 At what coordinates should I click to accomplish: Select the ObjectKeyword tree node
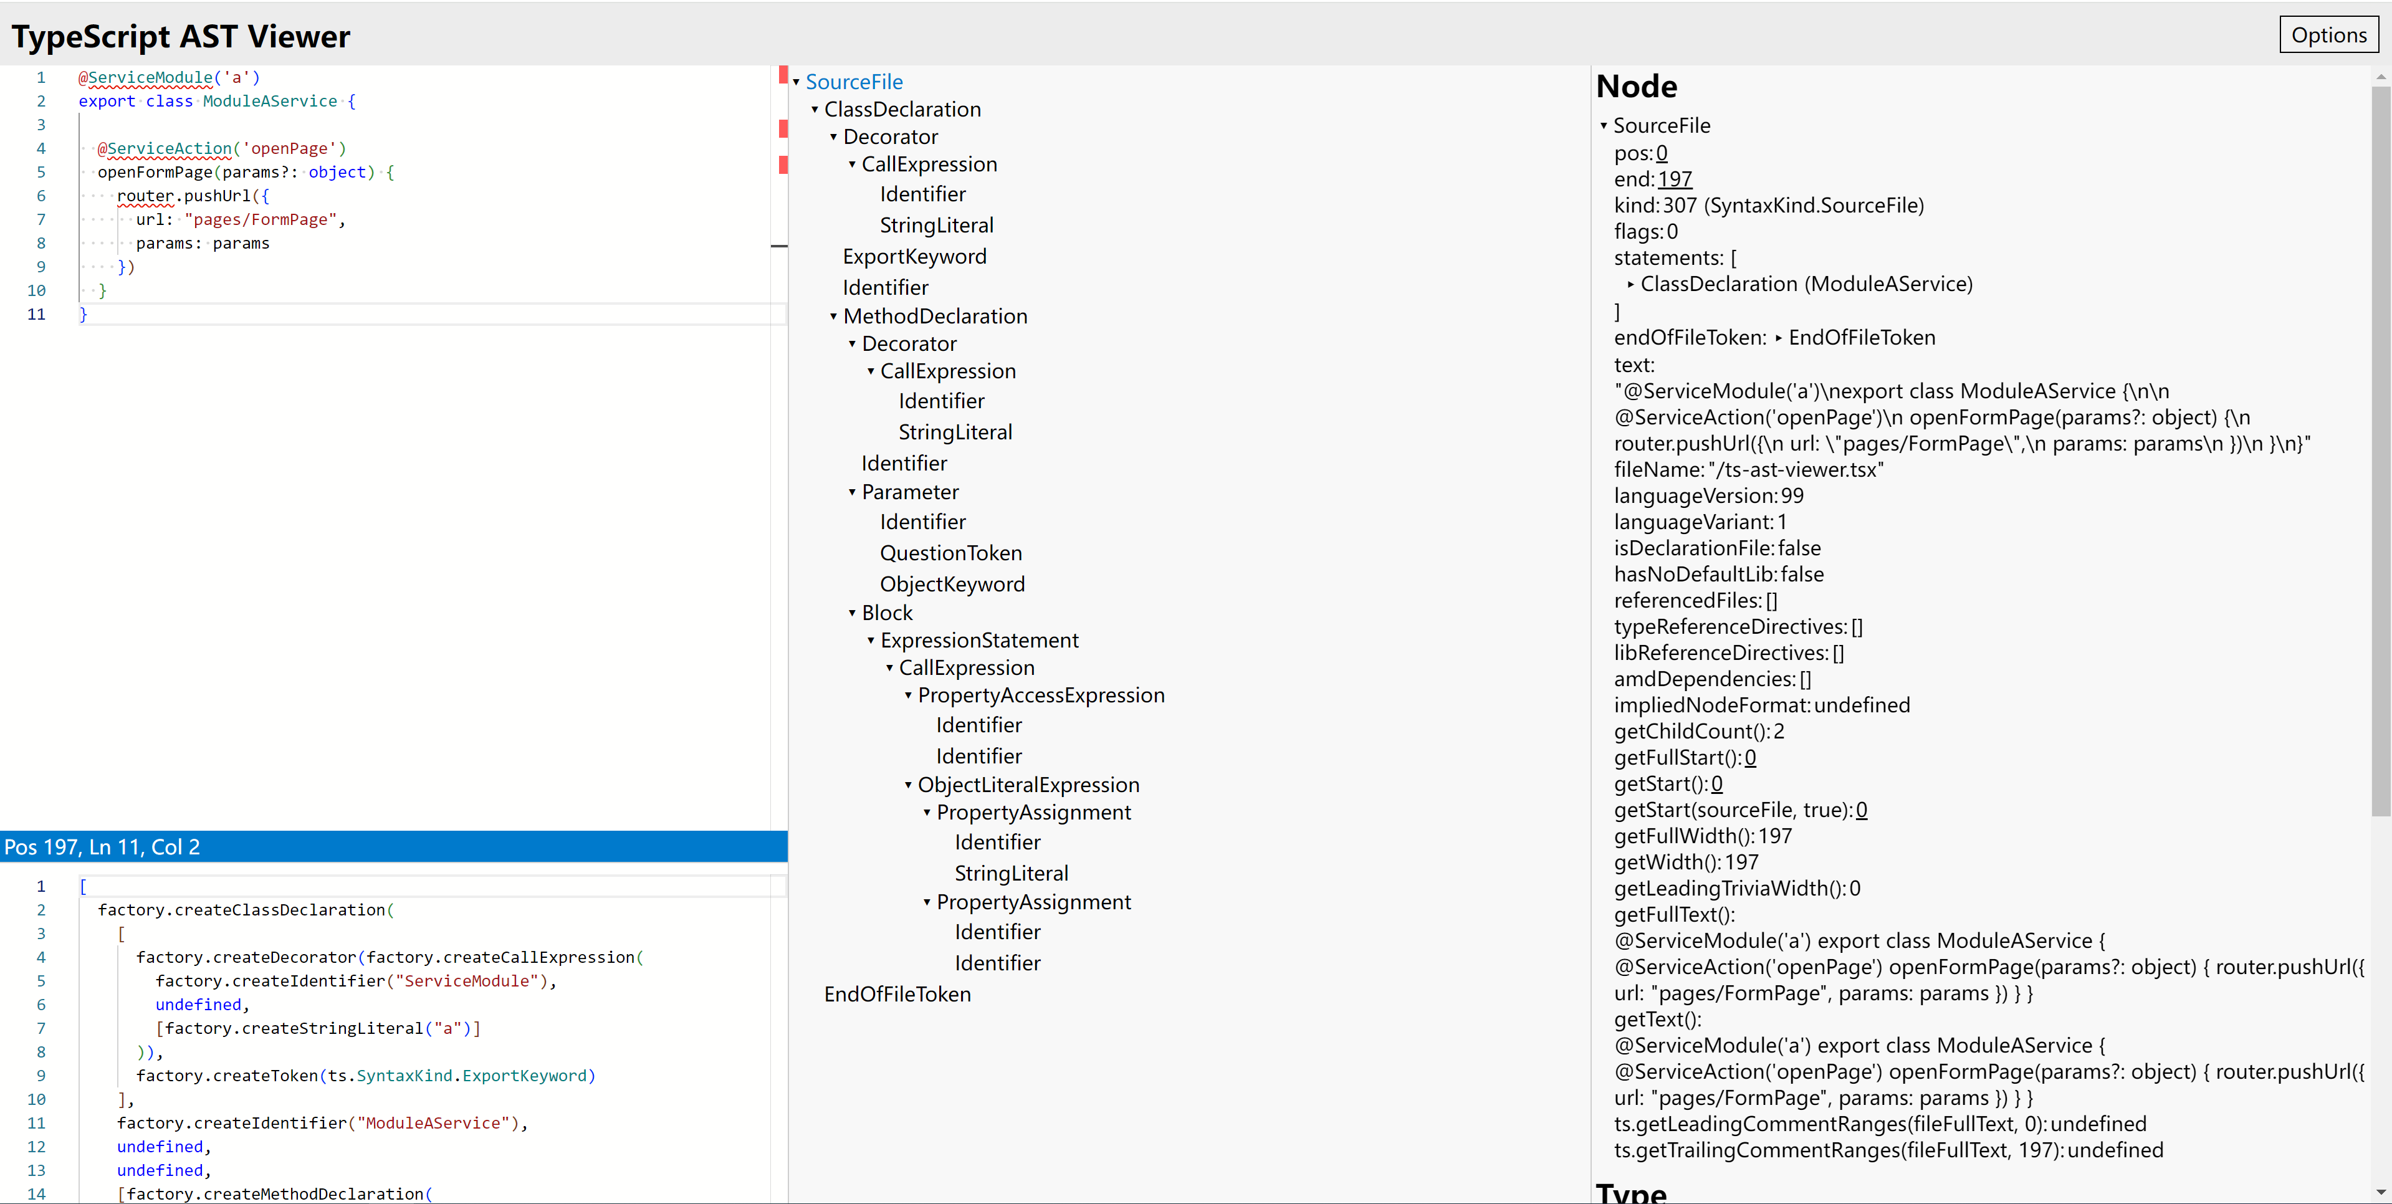tap(952, 584)
